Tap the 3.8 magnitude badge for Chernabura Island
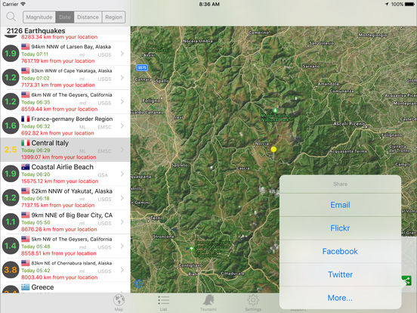417x313 pixels. pos(11,270)
